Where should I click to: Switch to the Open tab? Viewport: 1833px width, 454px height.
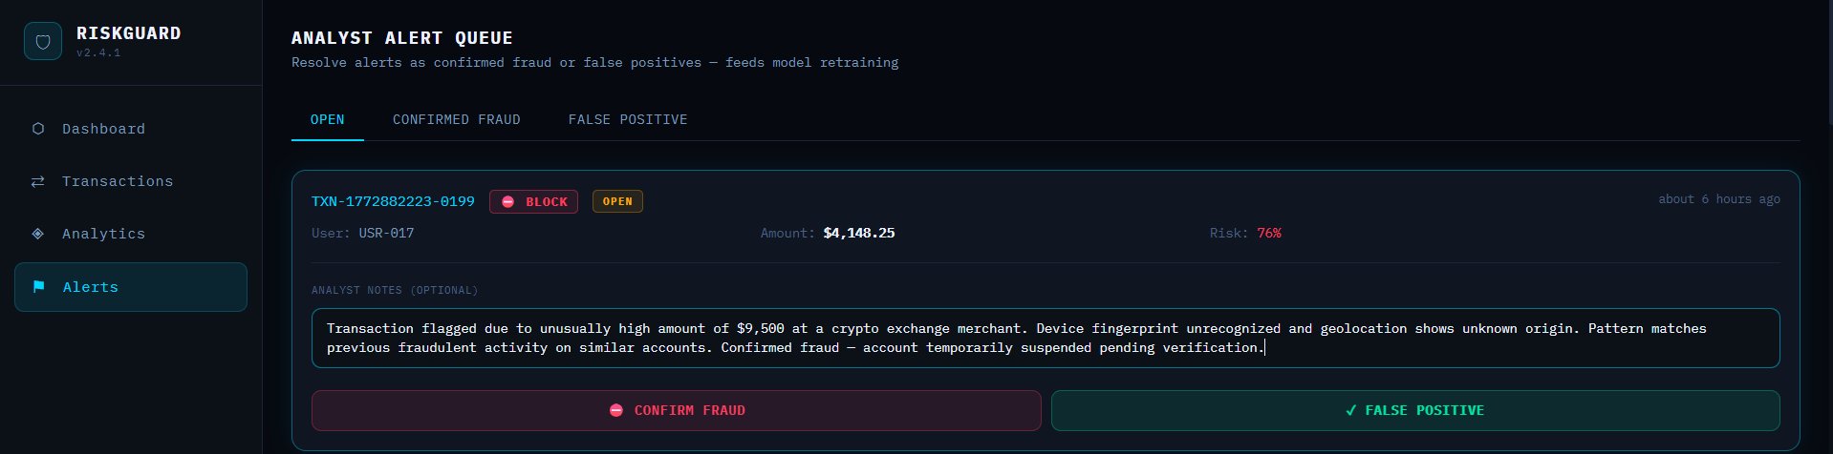(327, 119)
